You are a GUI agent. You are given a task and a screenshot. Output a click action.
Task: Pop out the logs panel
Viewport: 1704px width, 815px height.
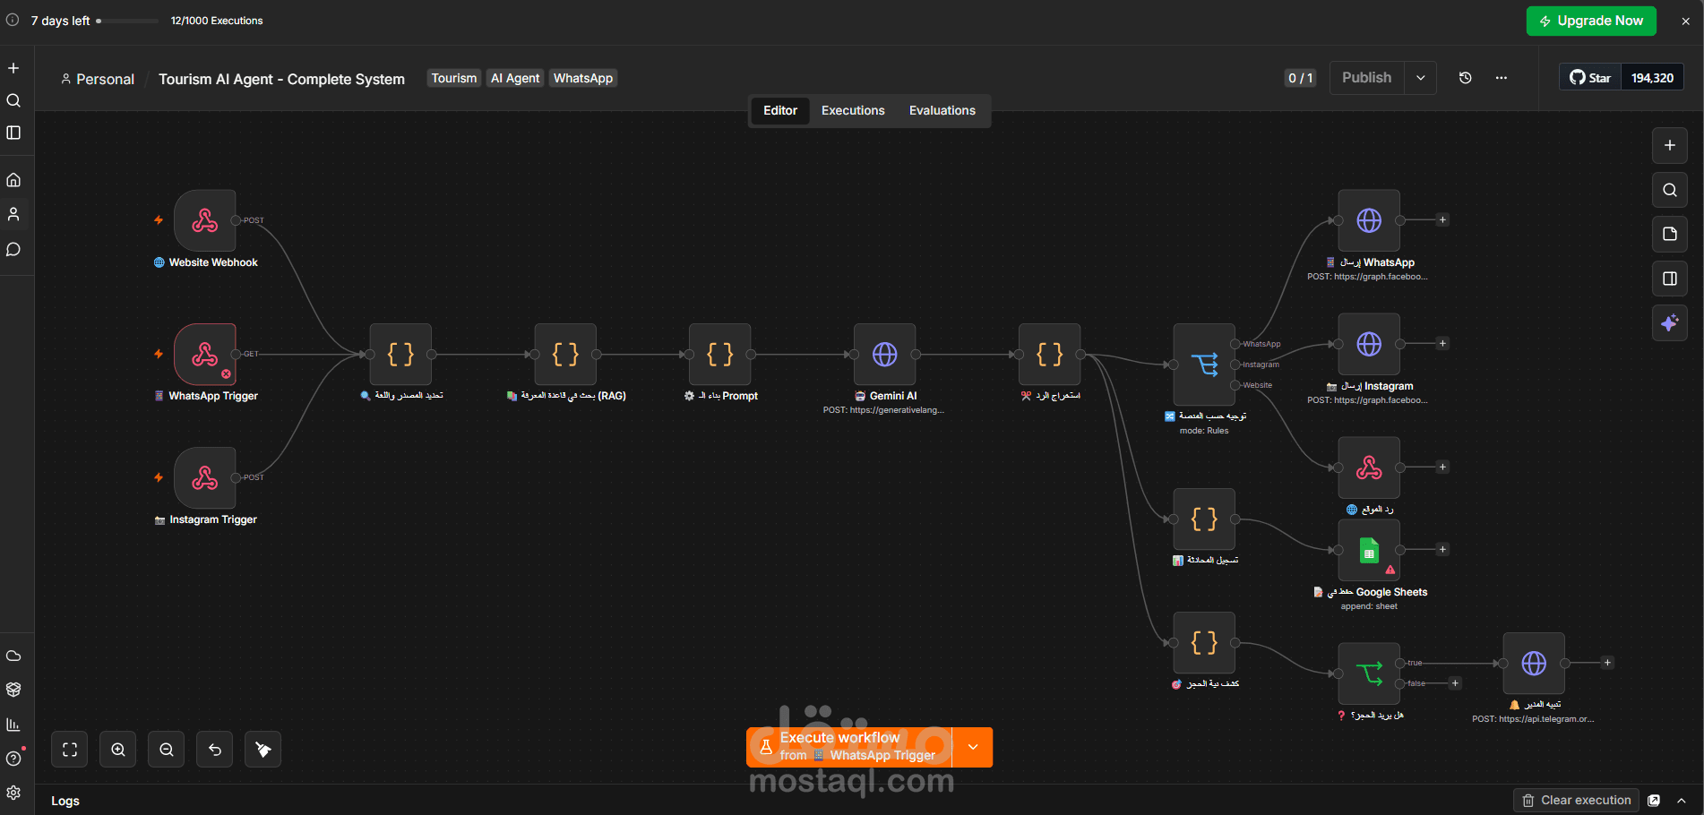pyautogui.click(x=1655, y=801)
